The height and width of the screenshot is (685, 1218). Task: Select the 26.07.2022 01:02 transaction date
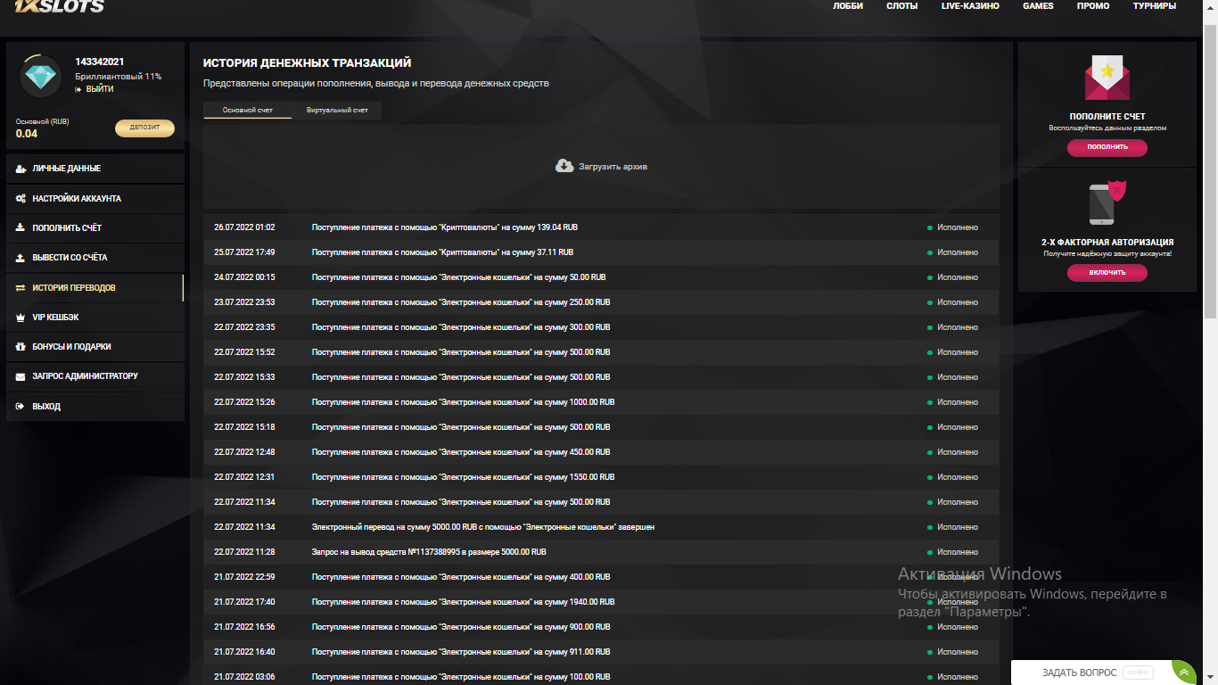point(244,227)
